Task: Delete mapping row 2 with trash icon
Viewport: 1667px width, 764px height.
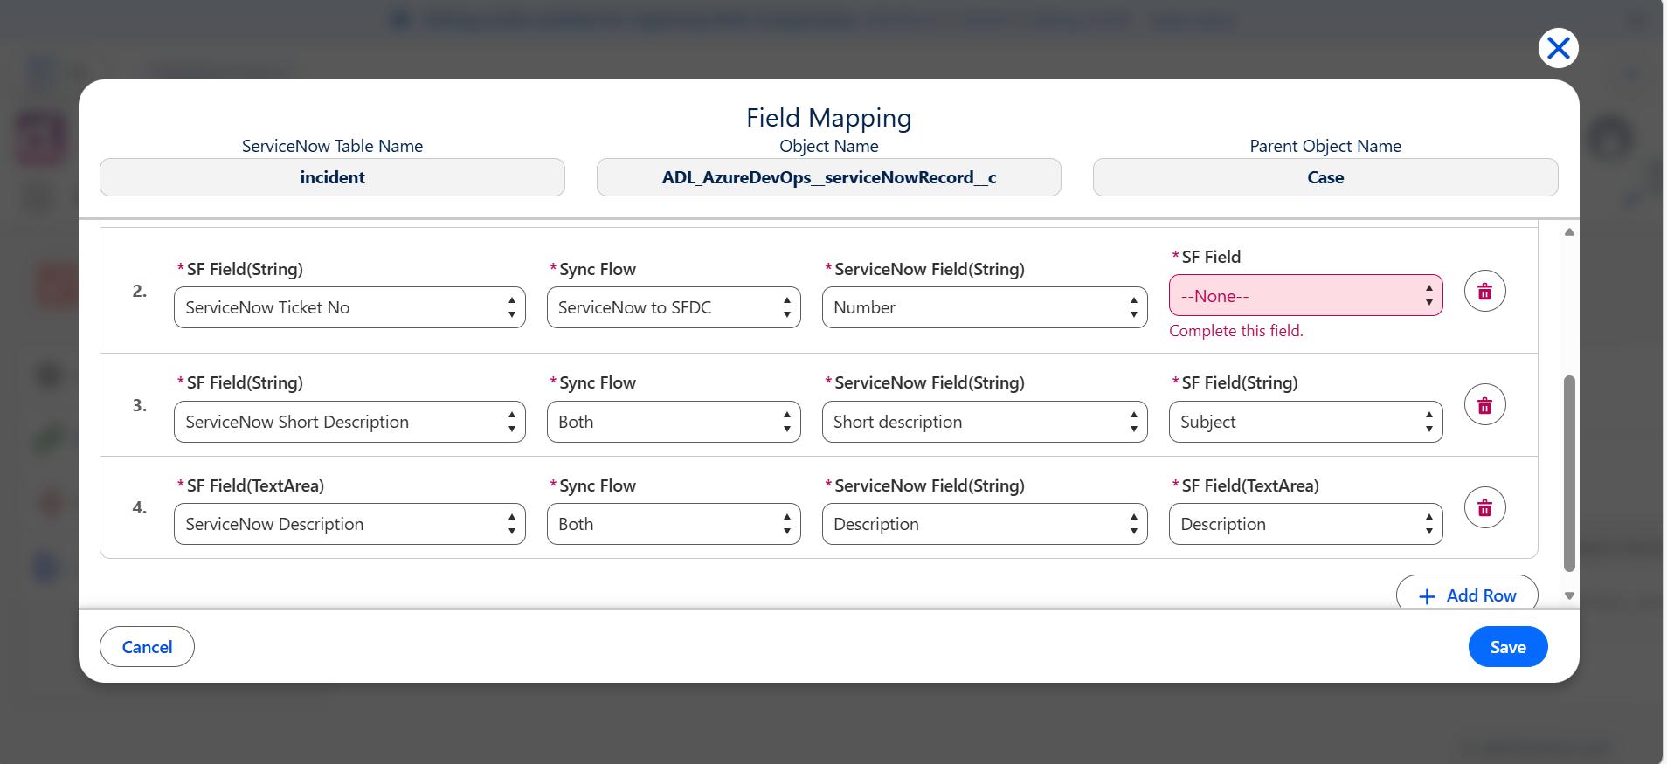Action: tap(1484, 292)
